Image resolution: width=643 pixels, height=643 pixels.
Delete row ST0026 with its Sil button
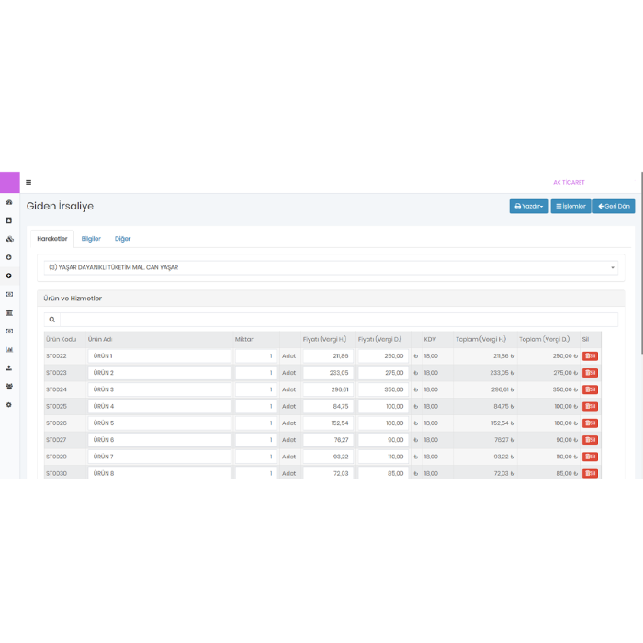590,423
